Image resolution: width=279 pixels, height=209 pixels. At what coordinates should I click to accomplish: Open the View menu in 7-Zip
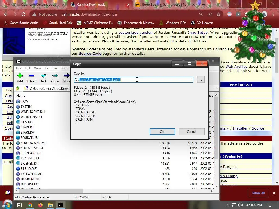point(37,68)
